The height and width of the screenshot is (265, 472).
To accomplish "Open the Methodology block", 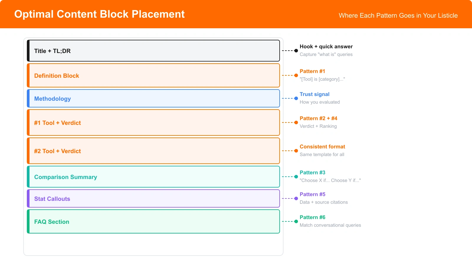I will [x=153, y=98].
